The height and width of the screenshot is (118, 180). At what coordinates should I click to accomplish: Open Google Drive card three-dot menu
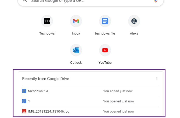pos(157,79)
